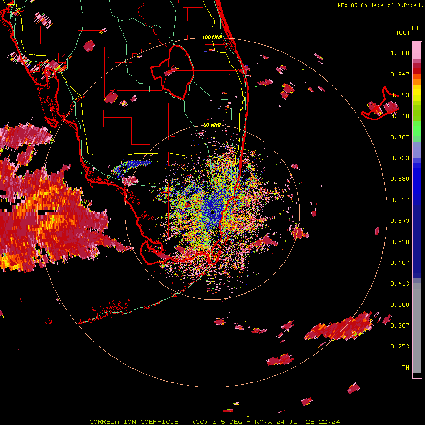
Task: Click the KAMX station identifier in the caption
Action: 263,422
